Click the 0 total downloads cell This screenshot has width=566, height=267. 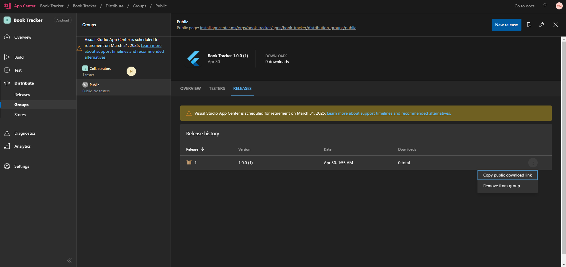[404, 163]
